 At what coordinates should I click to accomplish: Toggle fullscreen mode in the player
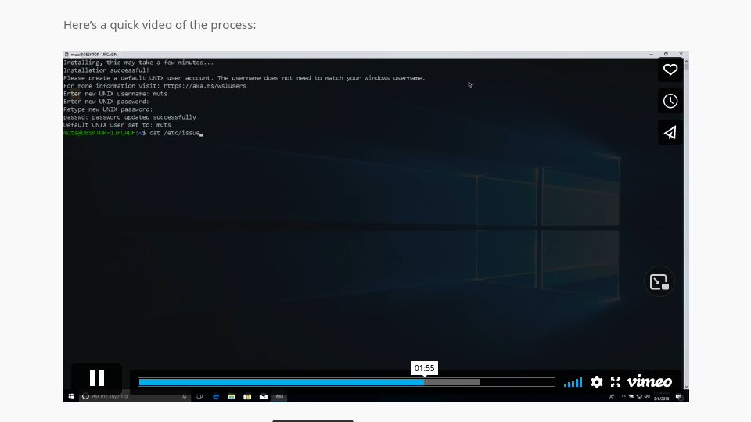616,382
